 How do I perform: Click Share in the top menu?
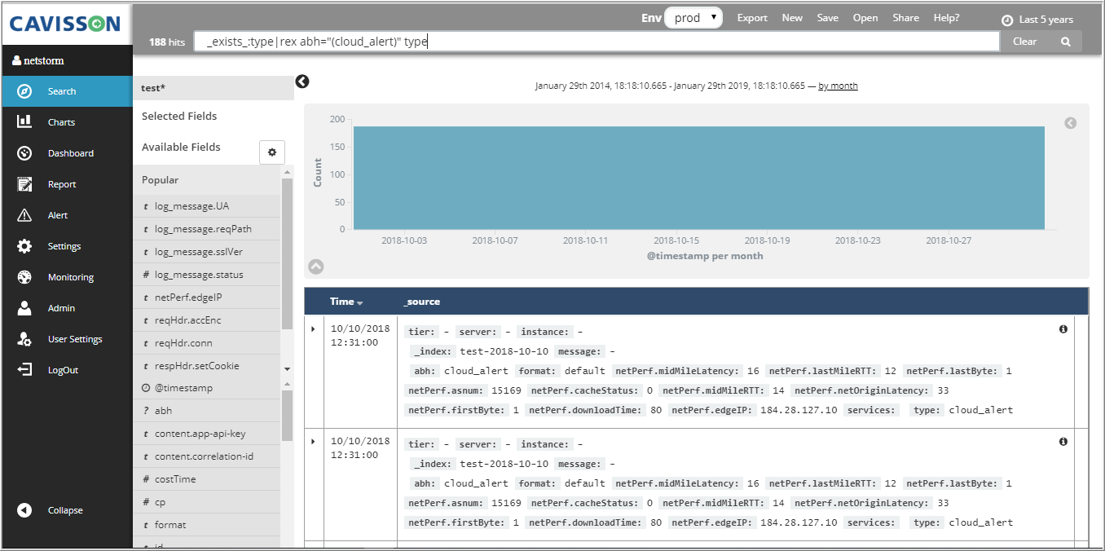click(905, 18)
